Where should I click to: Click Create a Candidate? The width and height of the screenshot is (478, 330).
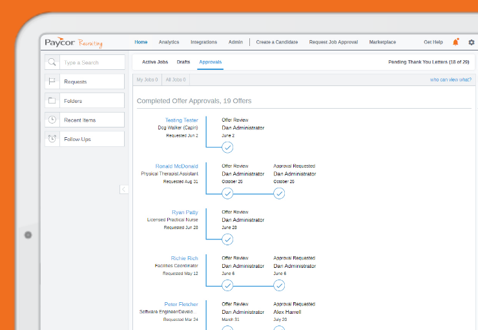pos(277,42)
